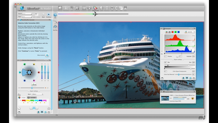Select the USM sharpening icon
Viewport: 218px width, 123px height.
tap(112, 8)
